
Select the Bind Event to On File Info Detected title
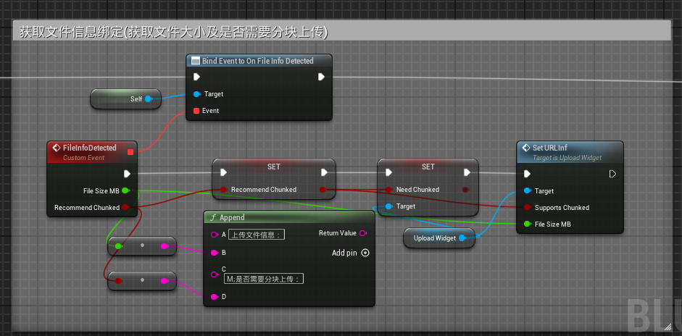pyautogui.click(x=257, y=61)
